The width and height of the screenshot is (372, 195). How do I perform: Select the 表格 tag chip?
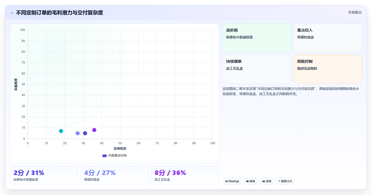[x=251, y=181]
